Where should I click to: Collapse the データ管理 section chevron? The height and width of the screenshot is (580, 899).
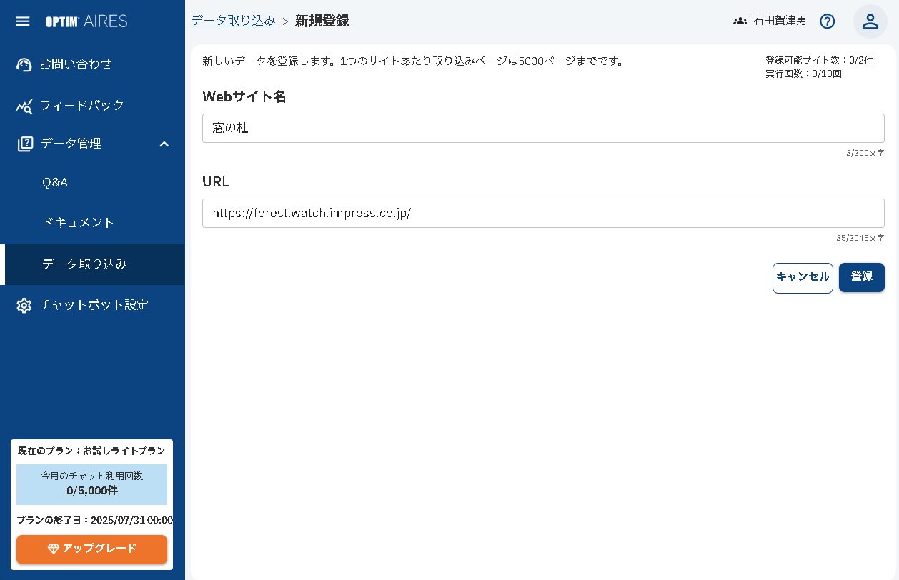[x=164, y=143]
